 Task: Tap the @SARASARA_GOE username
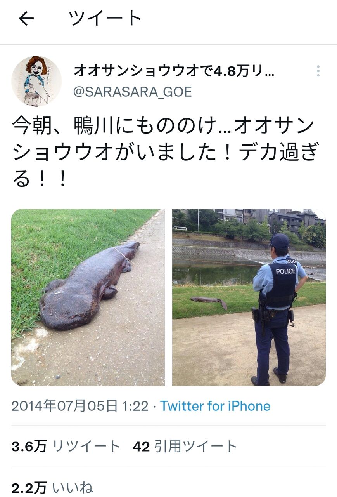click(133, 92)
